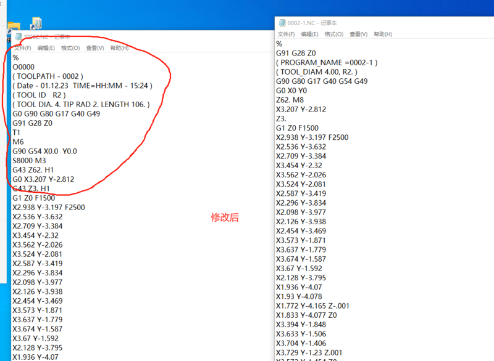Image resolution: width=494 pixels, height=361 pixels.
Task: Click the line "G90 G80 G17 G40 G54 G49"
Action: pos(322,81)
